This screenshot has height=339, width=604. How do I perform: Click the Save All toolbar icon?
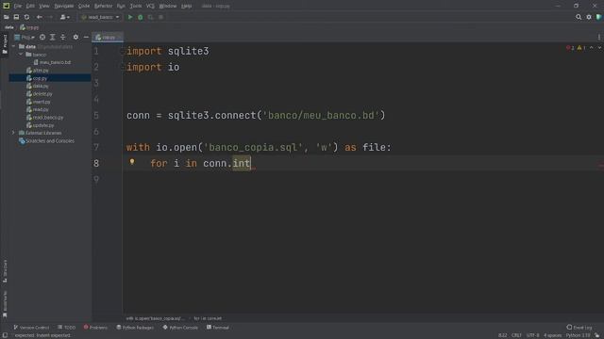point(16,17)
